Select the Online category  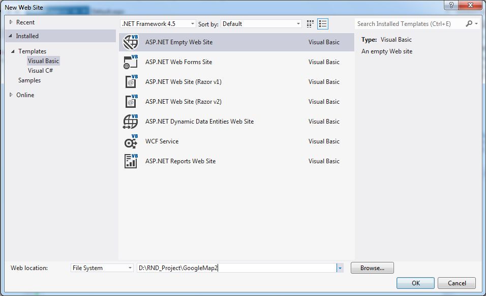[x=25, y=95]
